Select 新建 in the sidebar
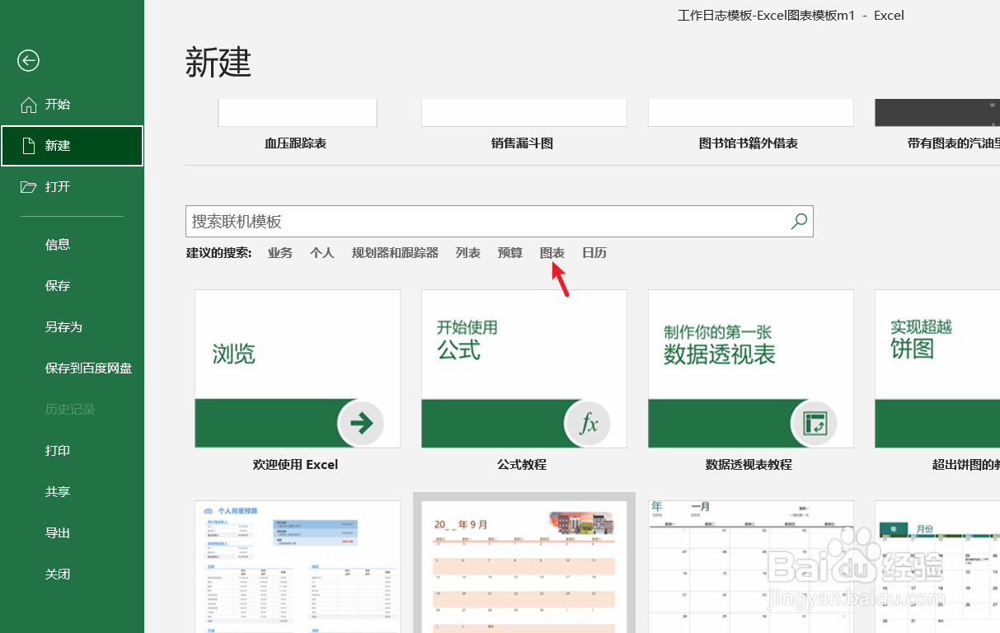 (73, 146)
